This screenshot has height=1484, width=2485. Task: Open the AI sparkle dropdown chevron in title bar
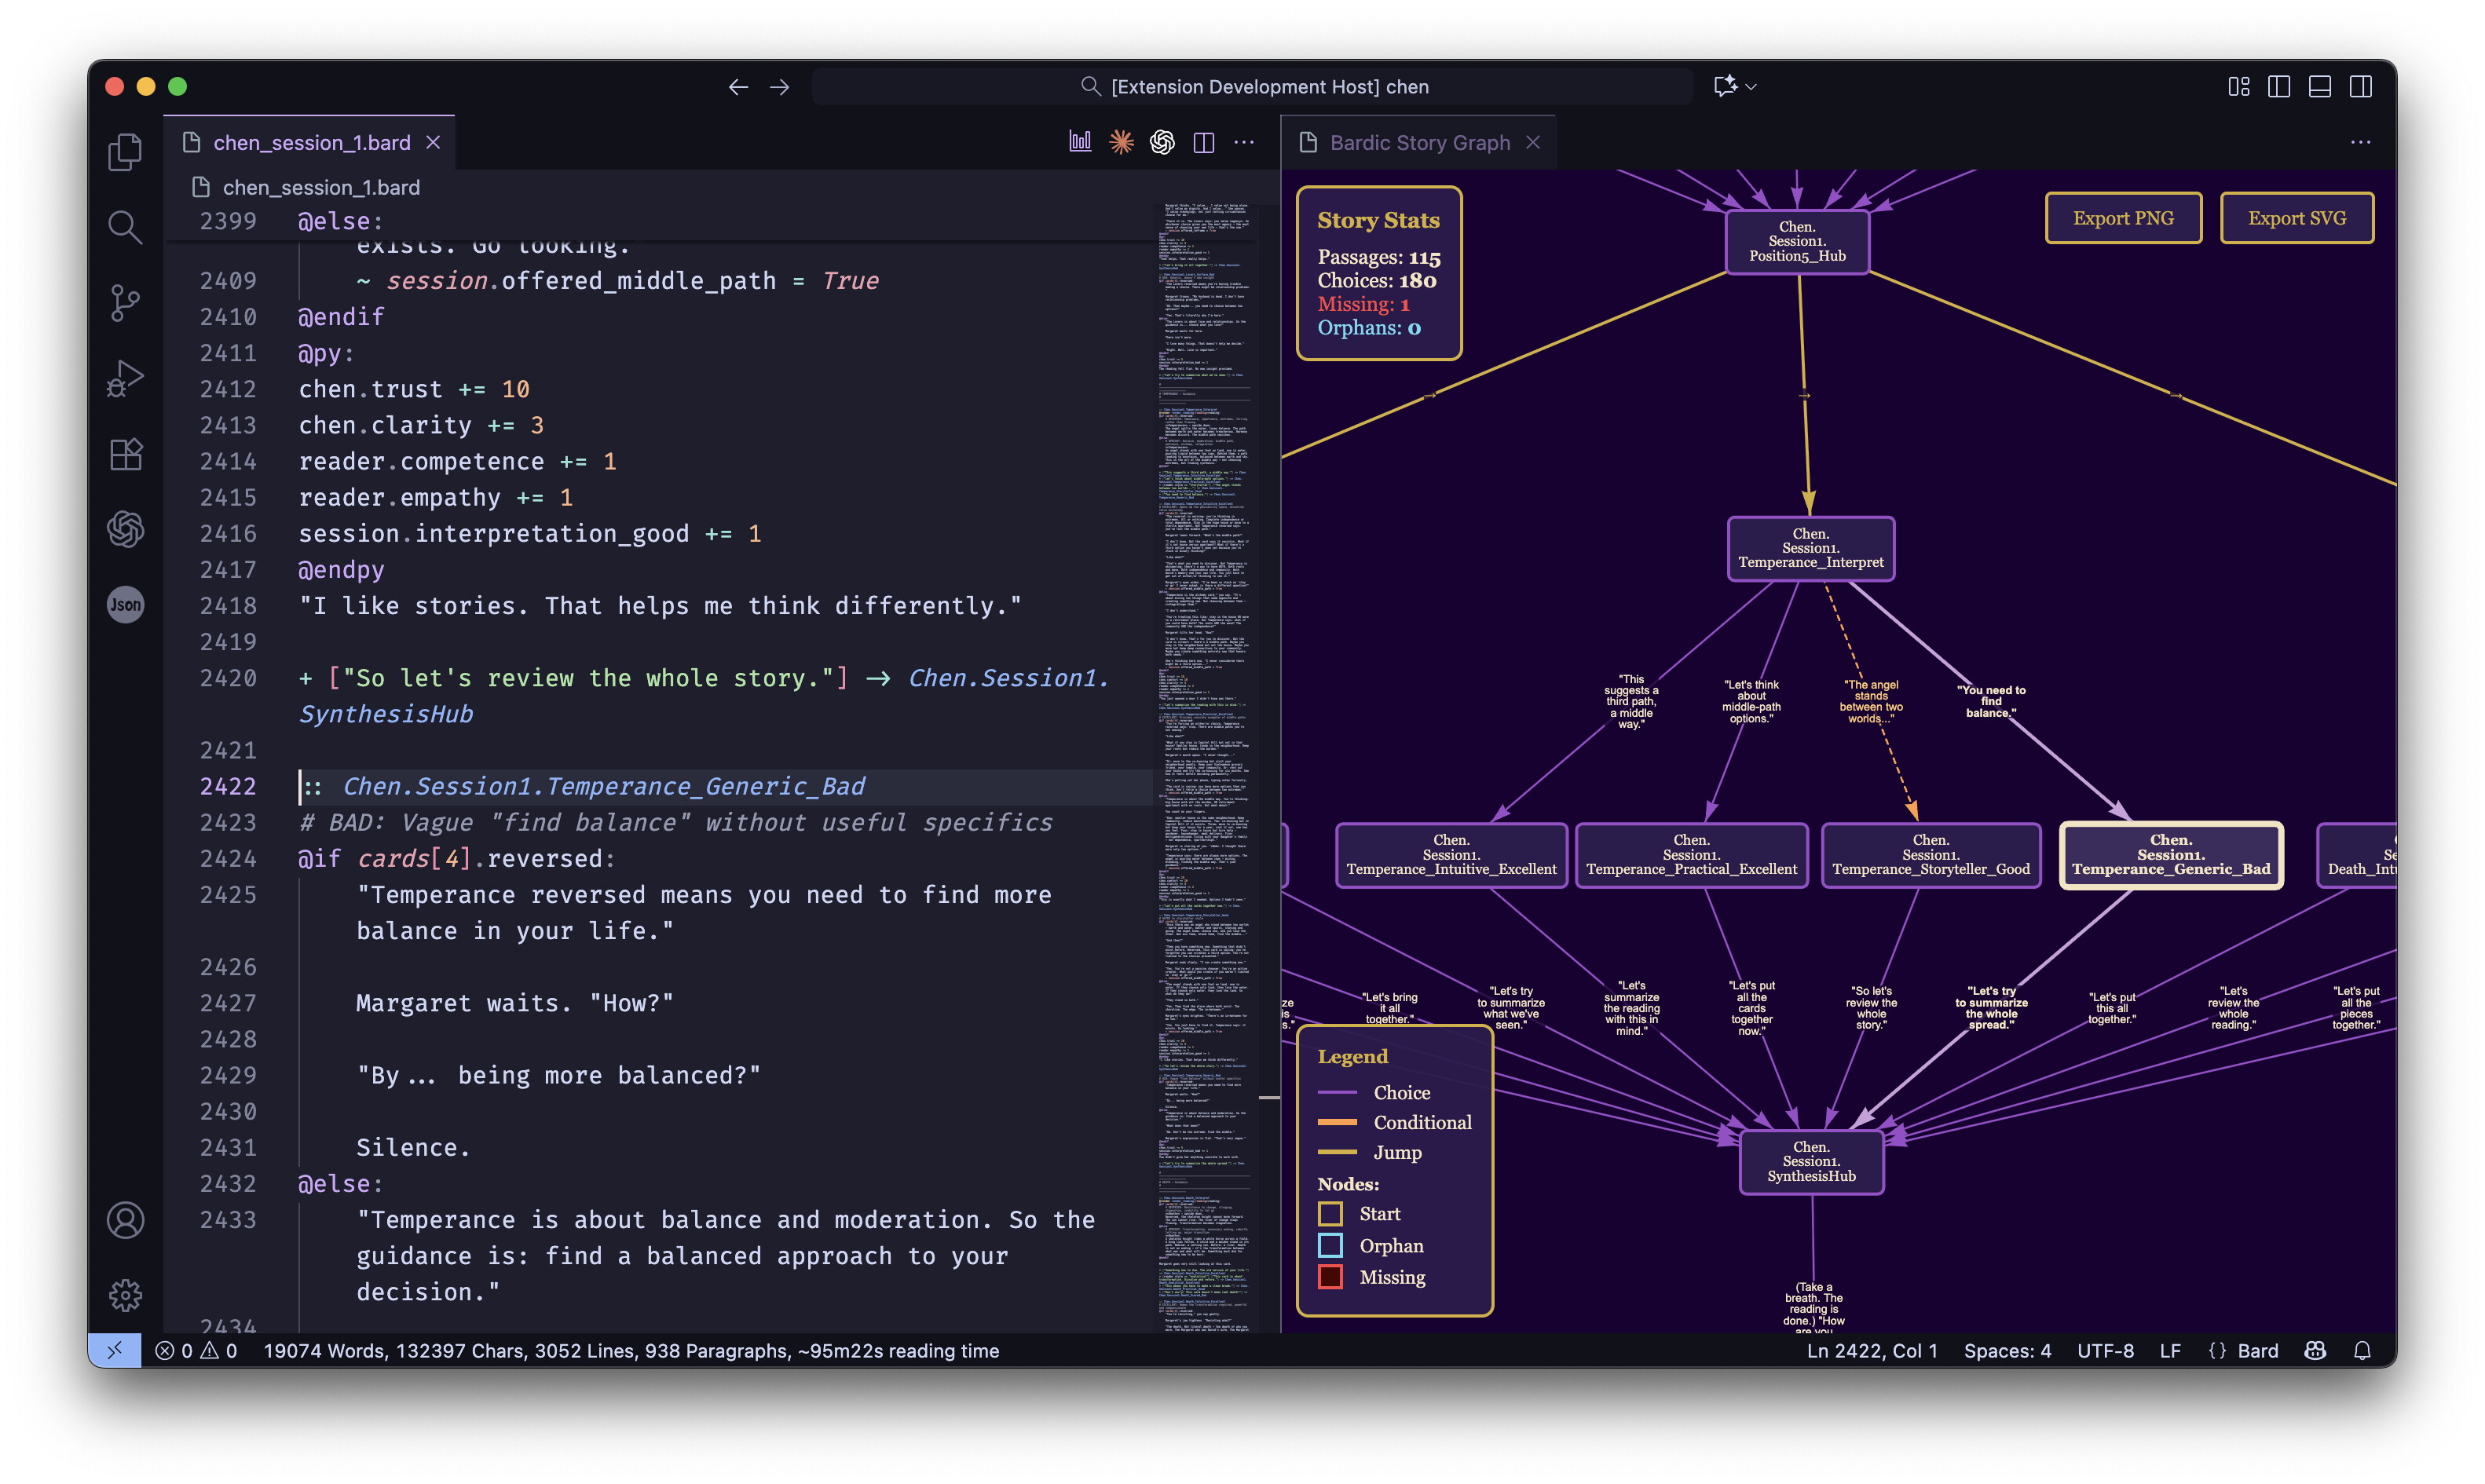tap(1751, 87)
